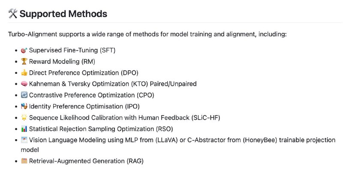The width and height of the screenshot is (343, 169).
Task: Click the Direct Preference Optimization (DPO) item
Action: 84,73
